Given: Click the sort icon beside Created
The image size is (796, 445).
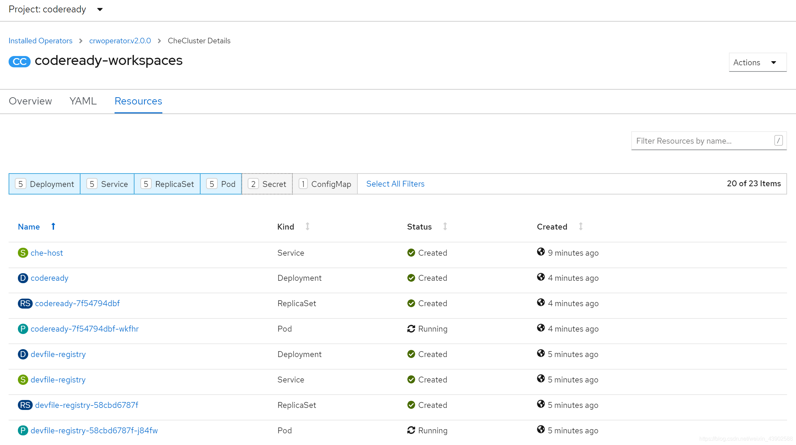Looking at the screenshot, I should click(581, 226).
